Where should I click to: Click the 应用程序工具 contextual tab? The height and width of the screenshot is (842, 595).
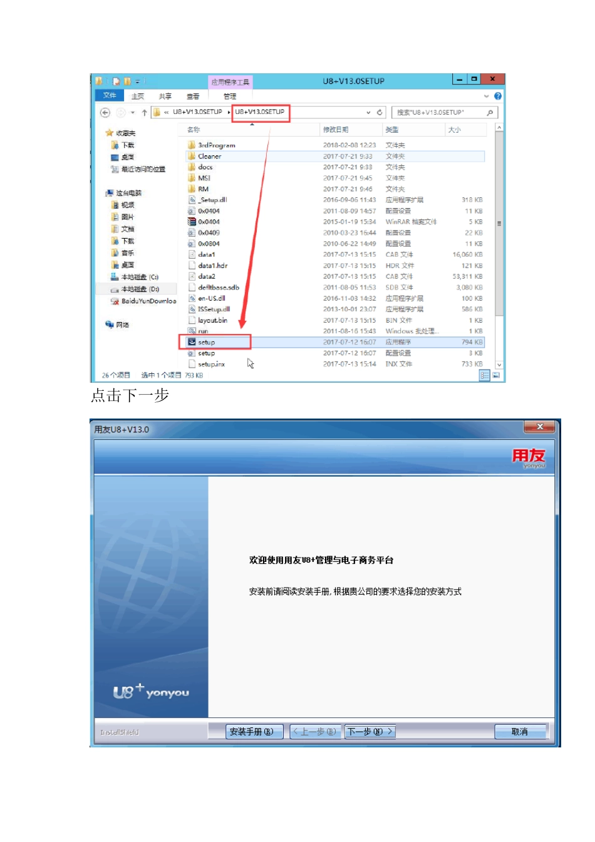coord(230,82)
